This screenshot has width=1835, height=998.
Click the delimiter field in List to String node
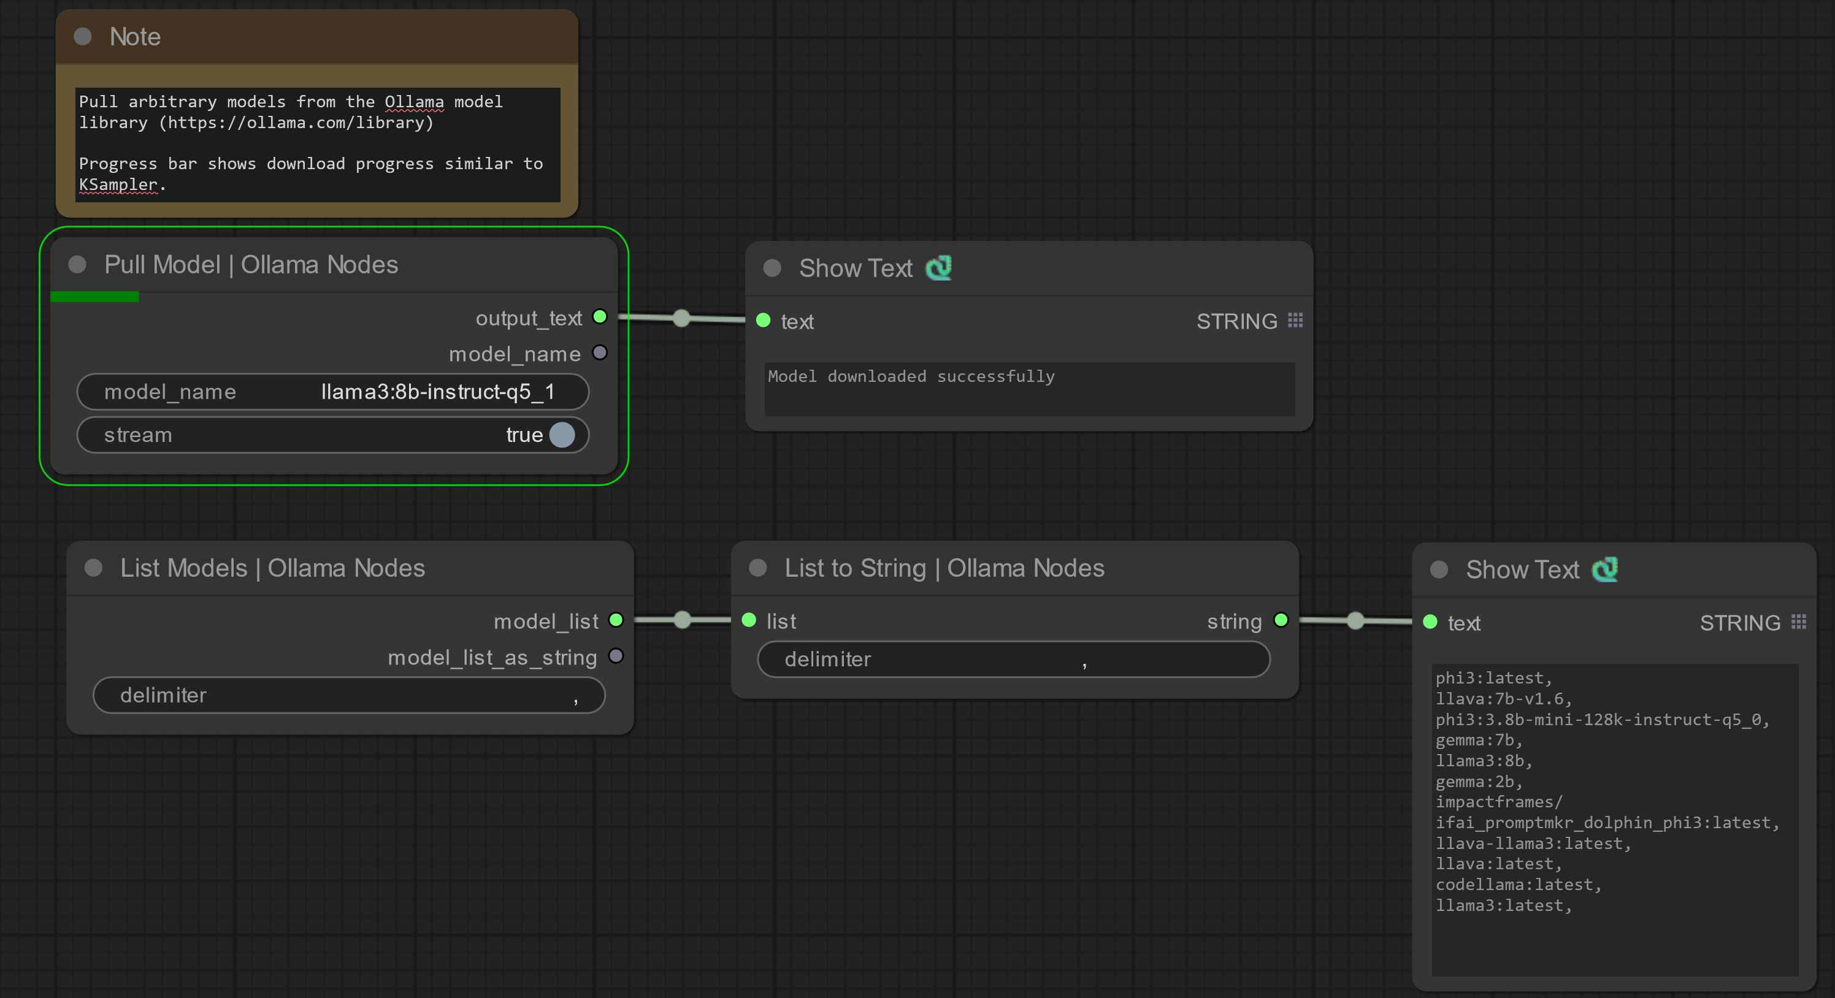tap(1013, 659)
